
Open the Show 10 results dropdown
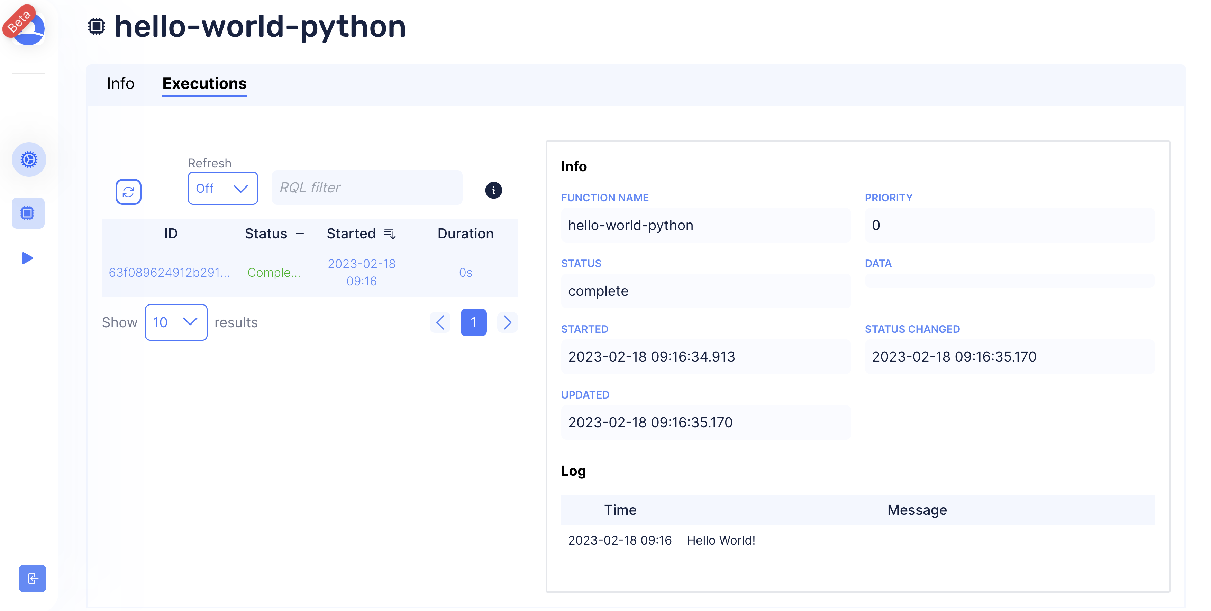[176, 322]
